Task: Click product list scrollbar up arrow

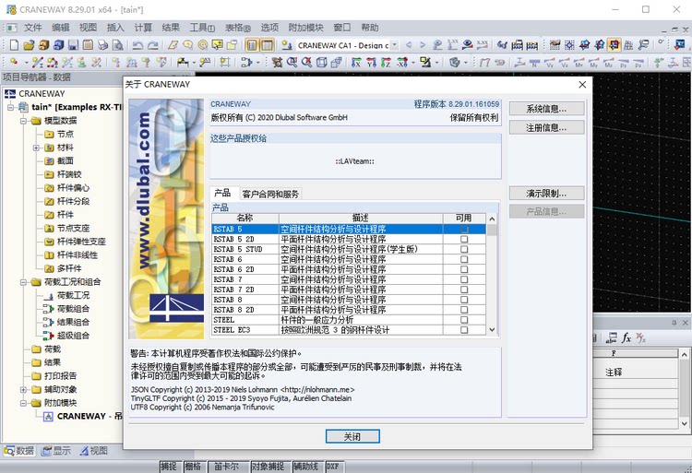Action: pyautogui.click(x=492, y=219)
